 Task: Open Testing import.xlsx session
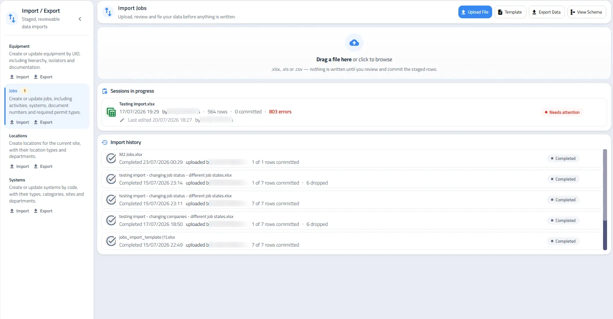click(354, 112)
